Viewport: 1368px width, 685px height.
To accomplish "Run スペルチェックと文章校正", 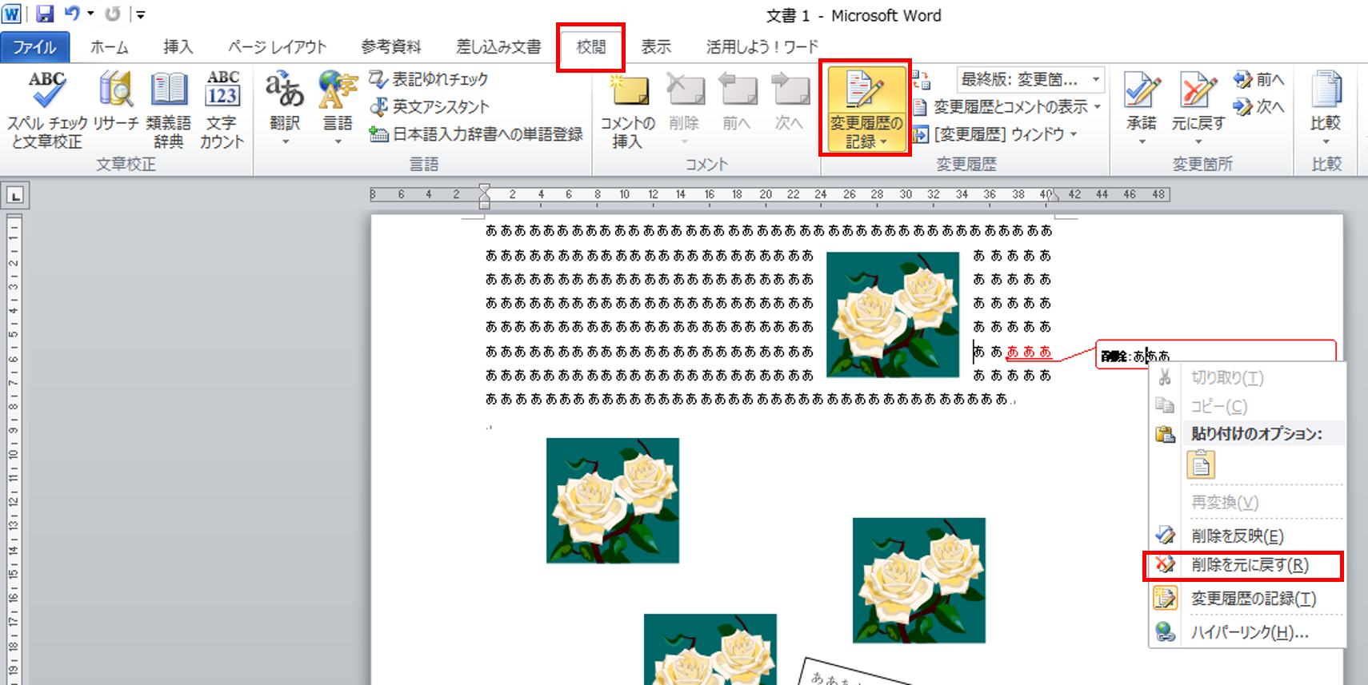I will [x=47, y=110].
